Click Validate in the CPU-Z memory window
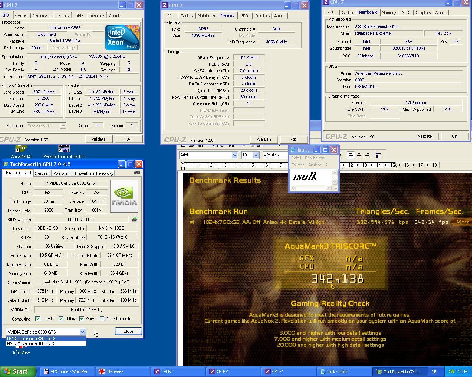This screenshot has width=472, height=377. pyautogui.click(x=264, y=140)
